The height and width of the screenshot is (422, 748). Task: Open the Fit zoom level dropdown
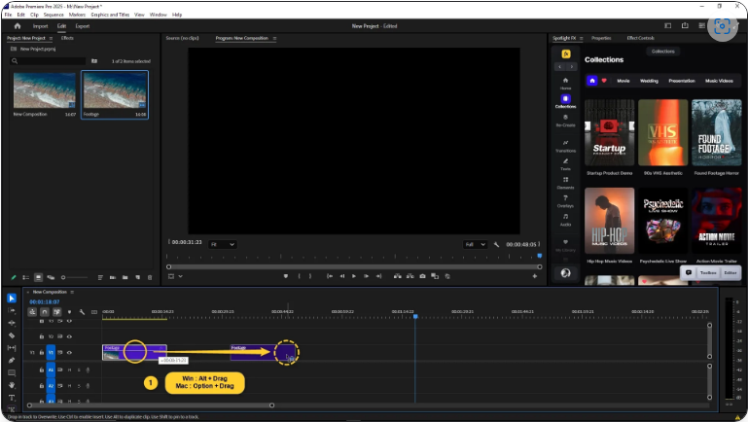click(x=223, y=244)
